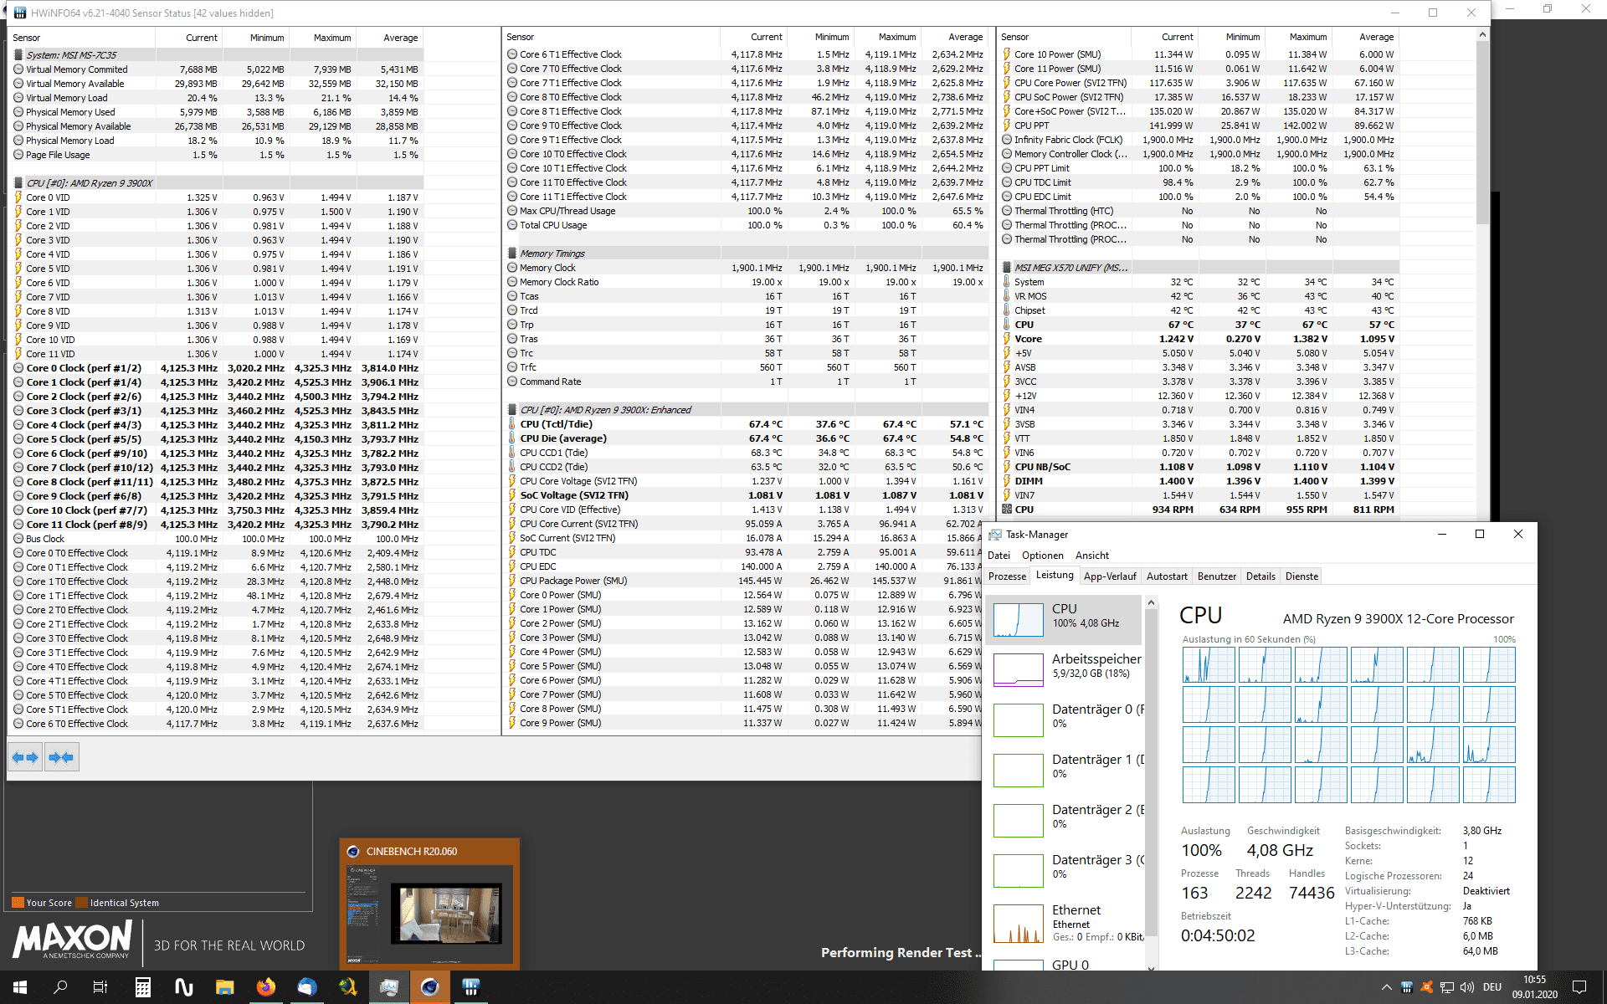Click the first logical processor graph
The height and width of the screenshot is (1004, 1607).
coord(1208,665)
